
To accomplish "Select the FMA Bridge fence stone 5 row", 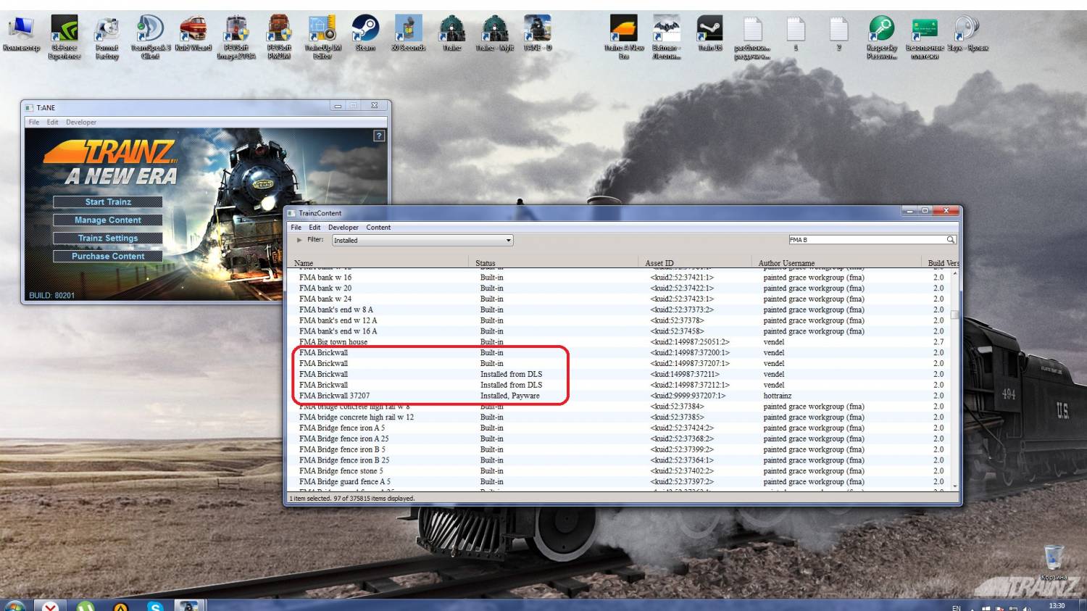I will click(619, 471).
